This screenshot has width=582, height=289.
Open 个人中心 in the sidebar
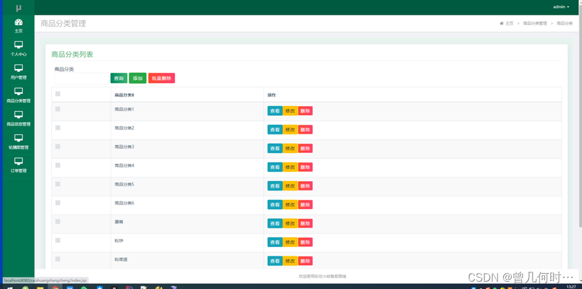19,49
